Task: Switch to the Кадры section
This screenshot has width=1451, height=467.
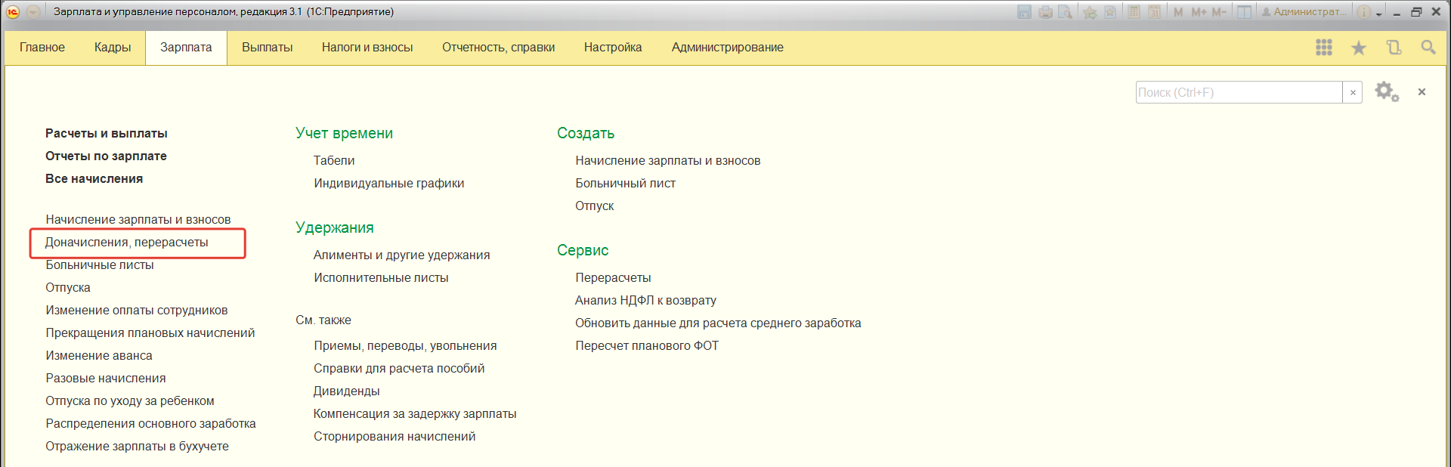Action: coord(113,47)
